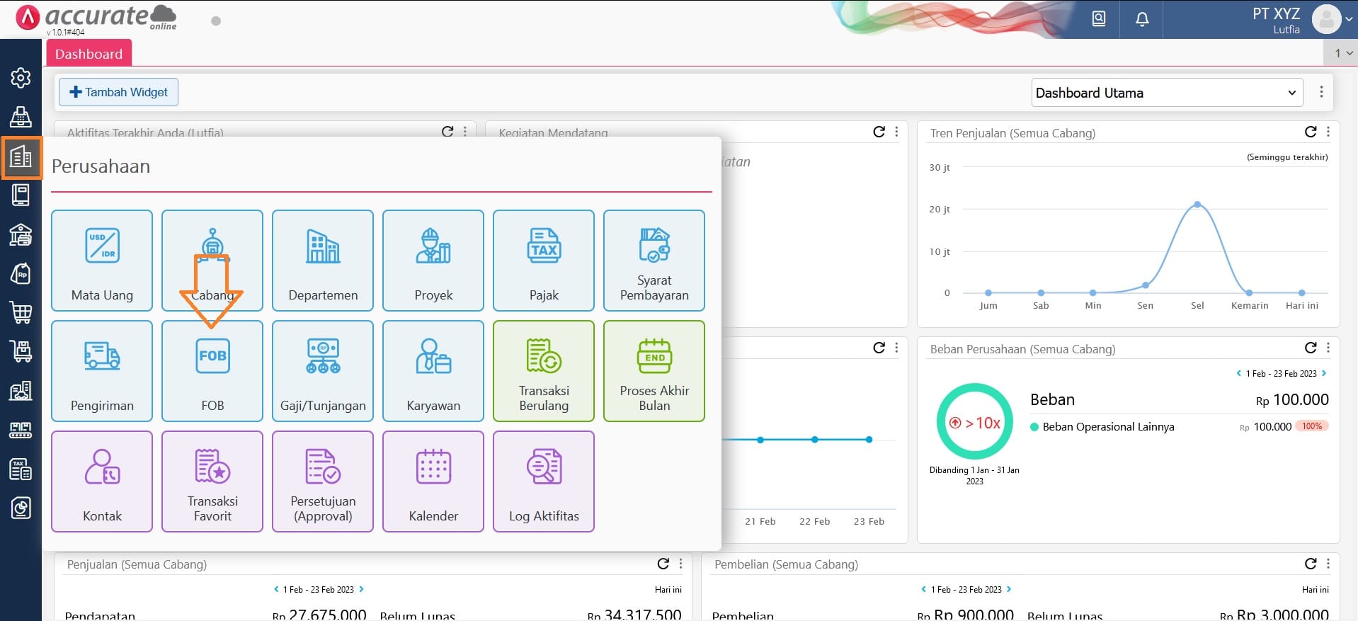Click the Sel data point on sales chart

click(1197, 205)
